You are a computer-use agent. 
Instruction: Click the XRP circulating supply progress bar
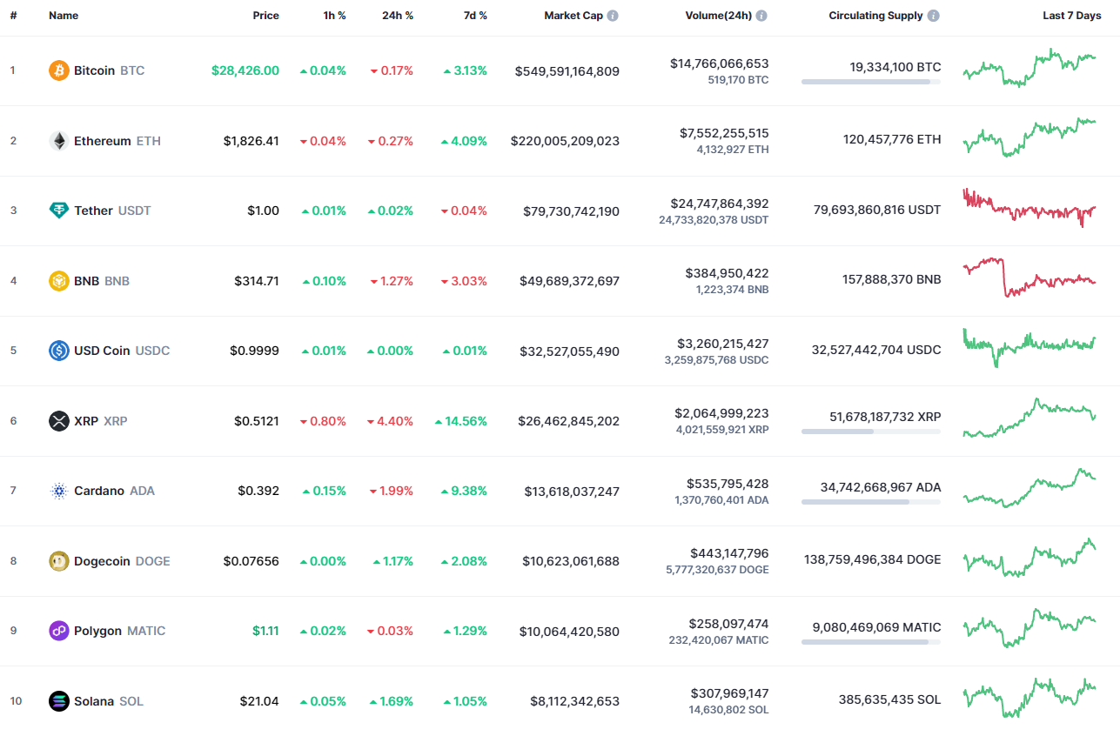(870, 431)
